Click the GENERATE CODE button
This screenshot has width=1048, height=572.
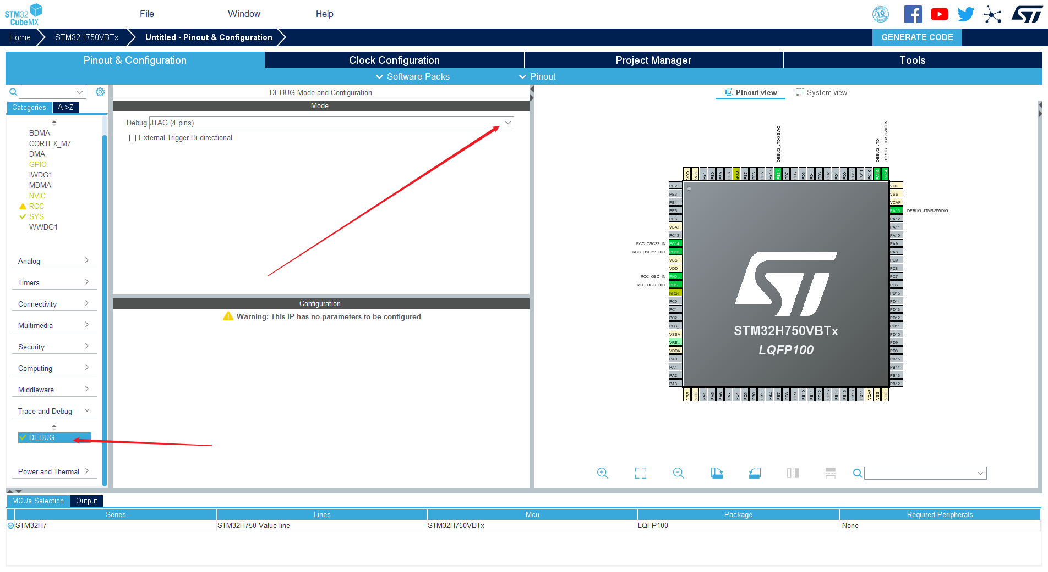(917, 37)
